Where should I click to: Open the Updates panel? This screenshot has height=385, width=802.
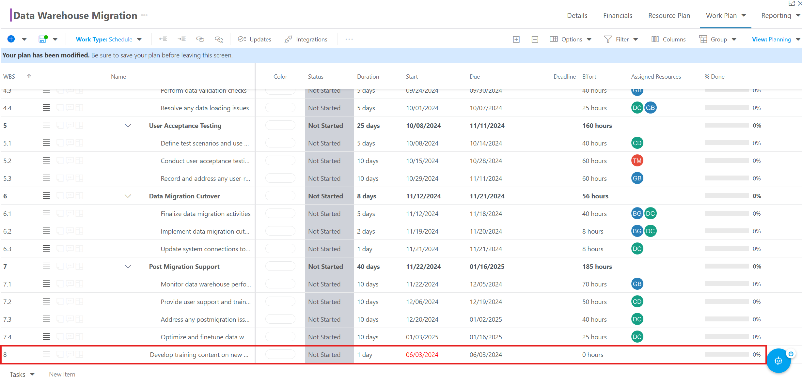(x=255, y=39)
